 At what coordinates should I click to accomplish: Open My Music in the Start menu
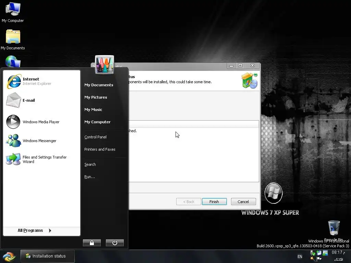[93, 110]
